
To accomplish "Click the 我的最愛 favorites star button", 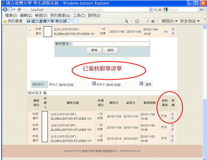I will [13, 21].
